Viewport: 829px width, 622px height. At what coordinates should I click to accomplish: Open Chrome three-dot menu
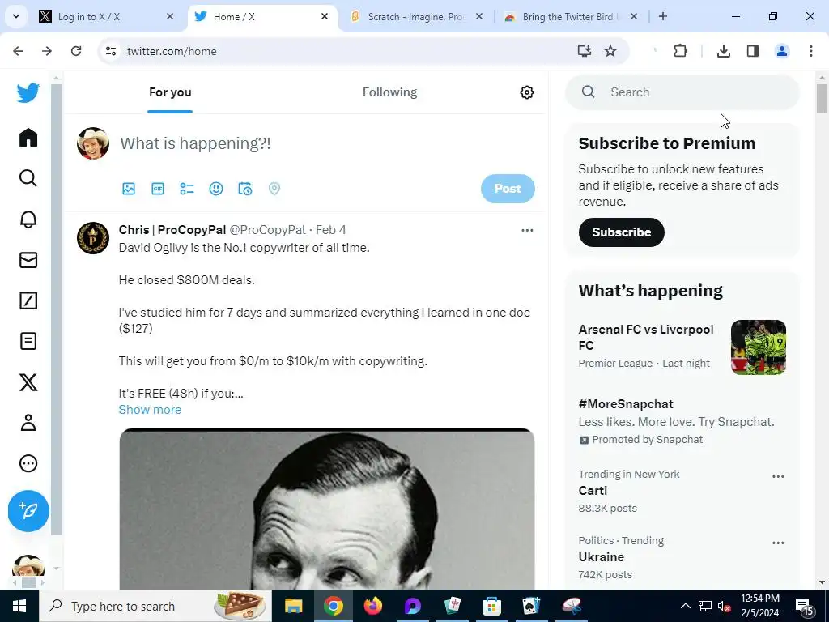(810, 51)
